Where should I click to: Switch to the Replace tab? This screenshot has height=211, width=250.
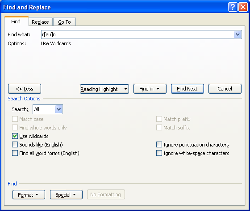[41, 22]
